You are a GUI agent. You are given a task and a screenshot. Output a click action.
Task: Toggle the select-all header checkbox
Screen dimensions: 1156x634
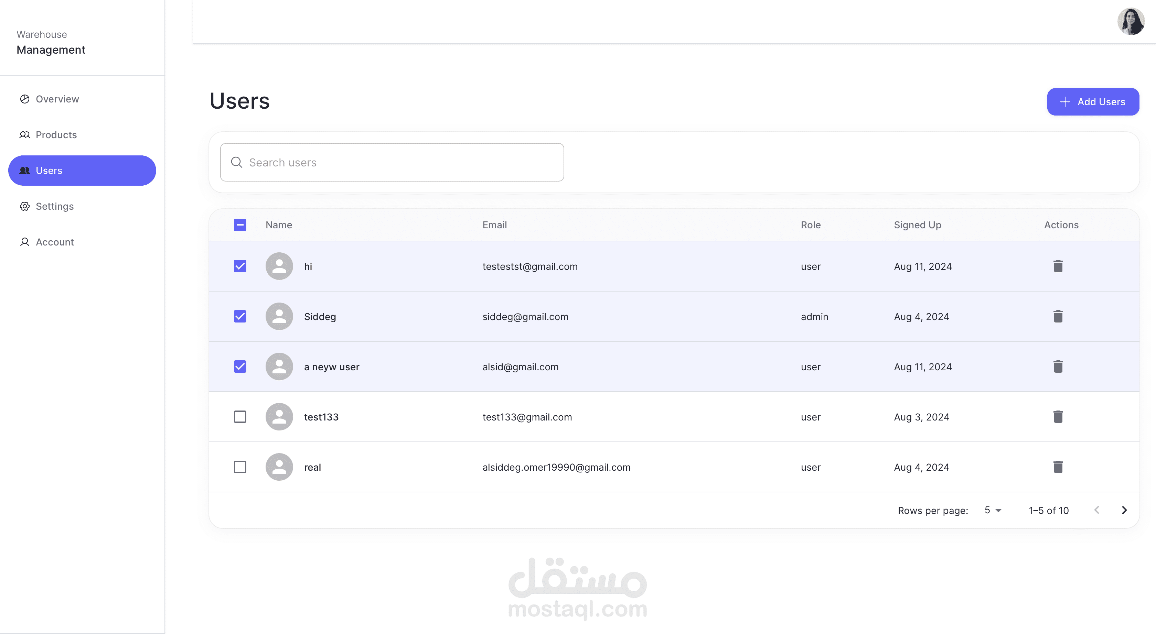pyautogui.click(x=240, y=225)
